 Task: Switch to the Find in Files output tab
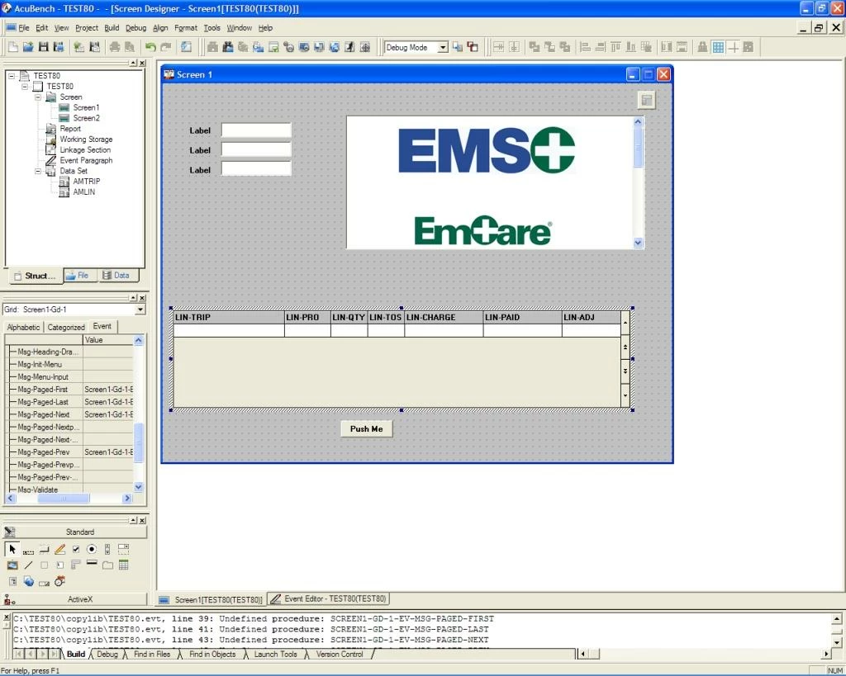[x=152, y=654]
